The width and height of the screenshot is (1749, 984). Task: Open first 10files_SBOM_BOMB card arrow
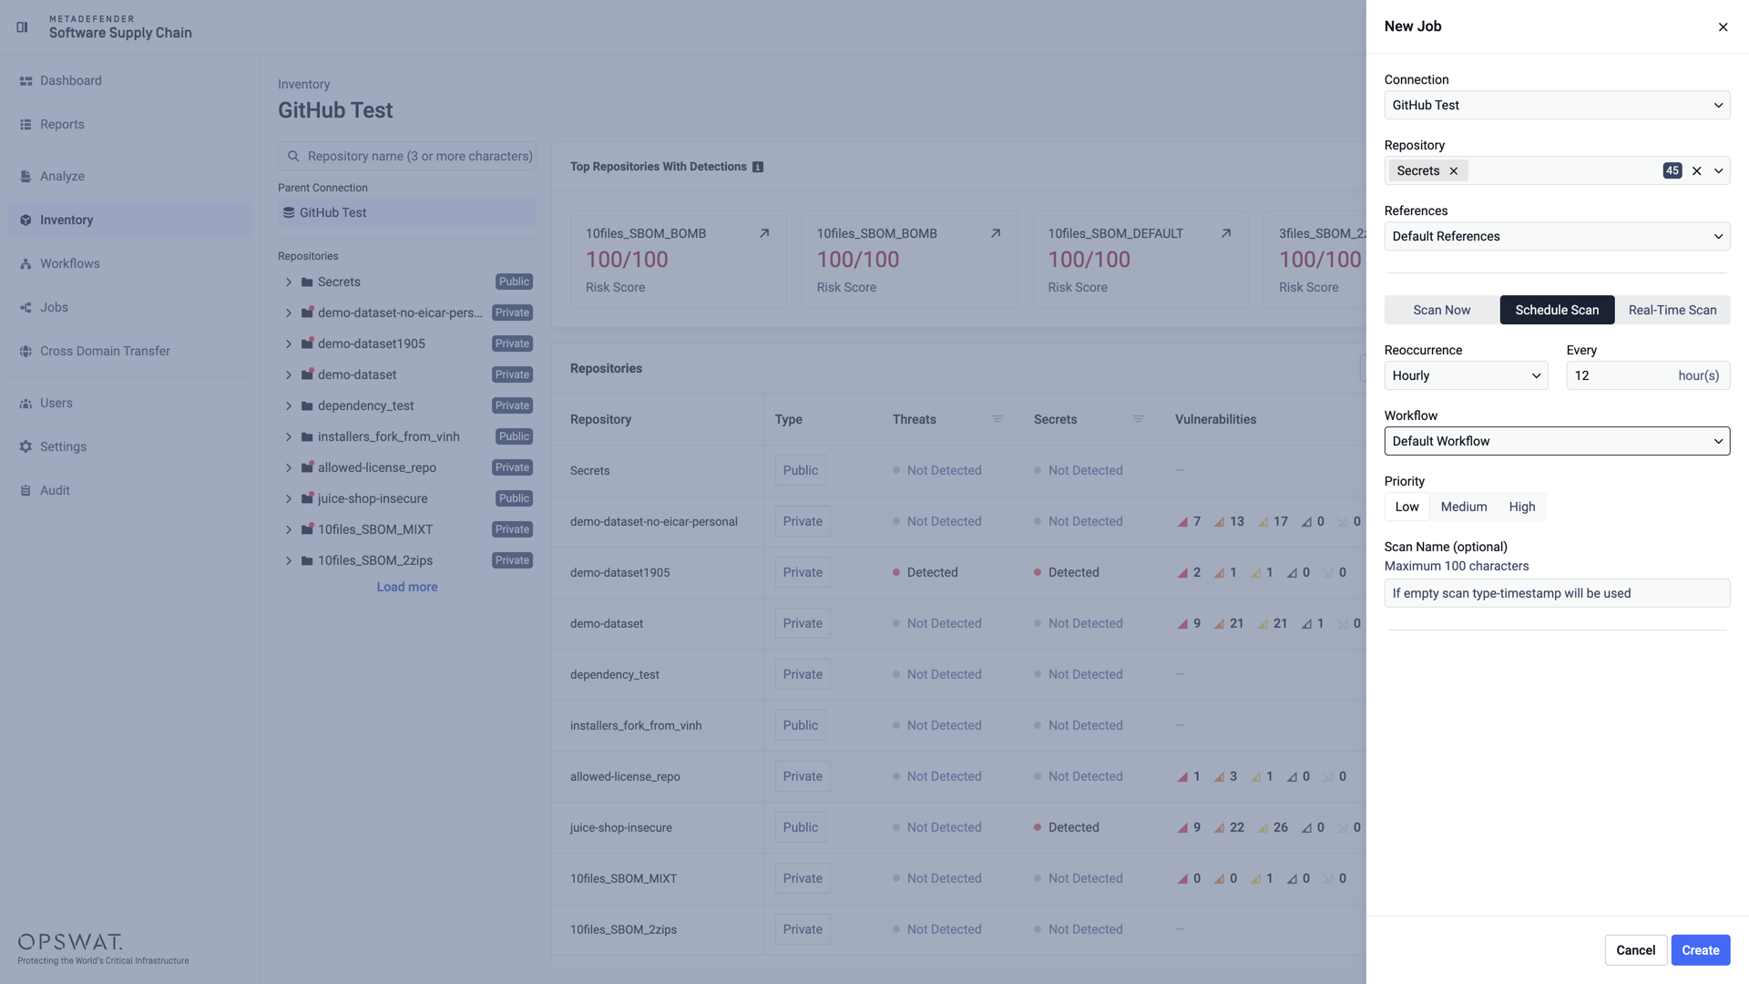coord(764,233)
